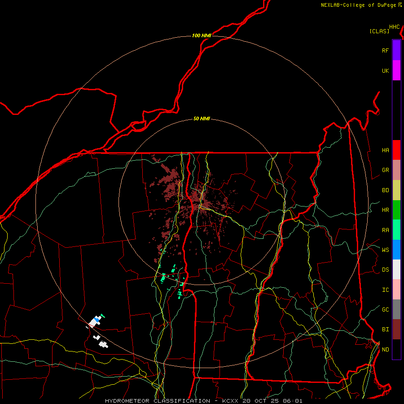Viewport: 404px width, 404px height.
Task: Pick the HR dark green legend swatch
Action: tap(396, 210)
